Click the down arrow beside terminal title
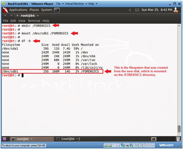The image size is (183, 149). coord(11,15)
